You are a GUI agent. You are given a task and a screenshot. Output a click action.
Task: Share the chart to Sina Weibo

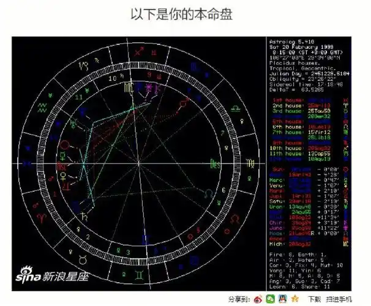coord(258,299)
